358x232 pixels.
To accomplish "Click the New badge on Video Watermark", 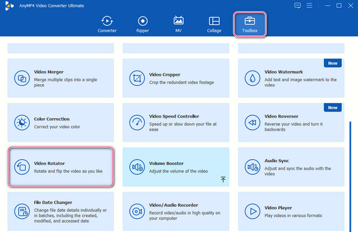I will (x=333, y=63).
